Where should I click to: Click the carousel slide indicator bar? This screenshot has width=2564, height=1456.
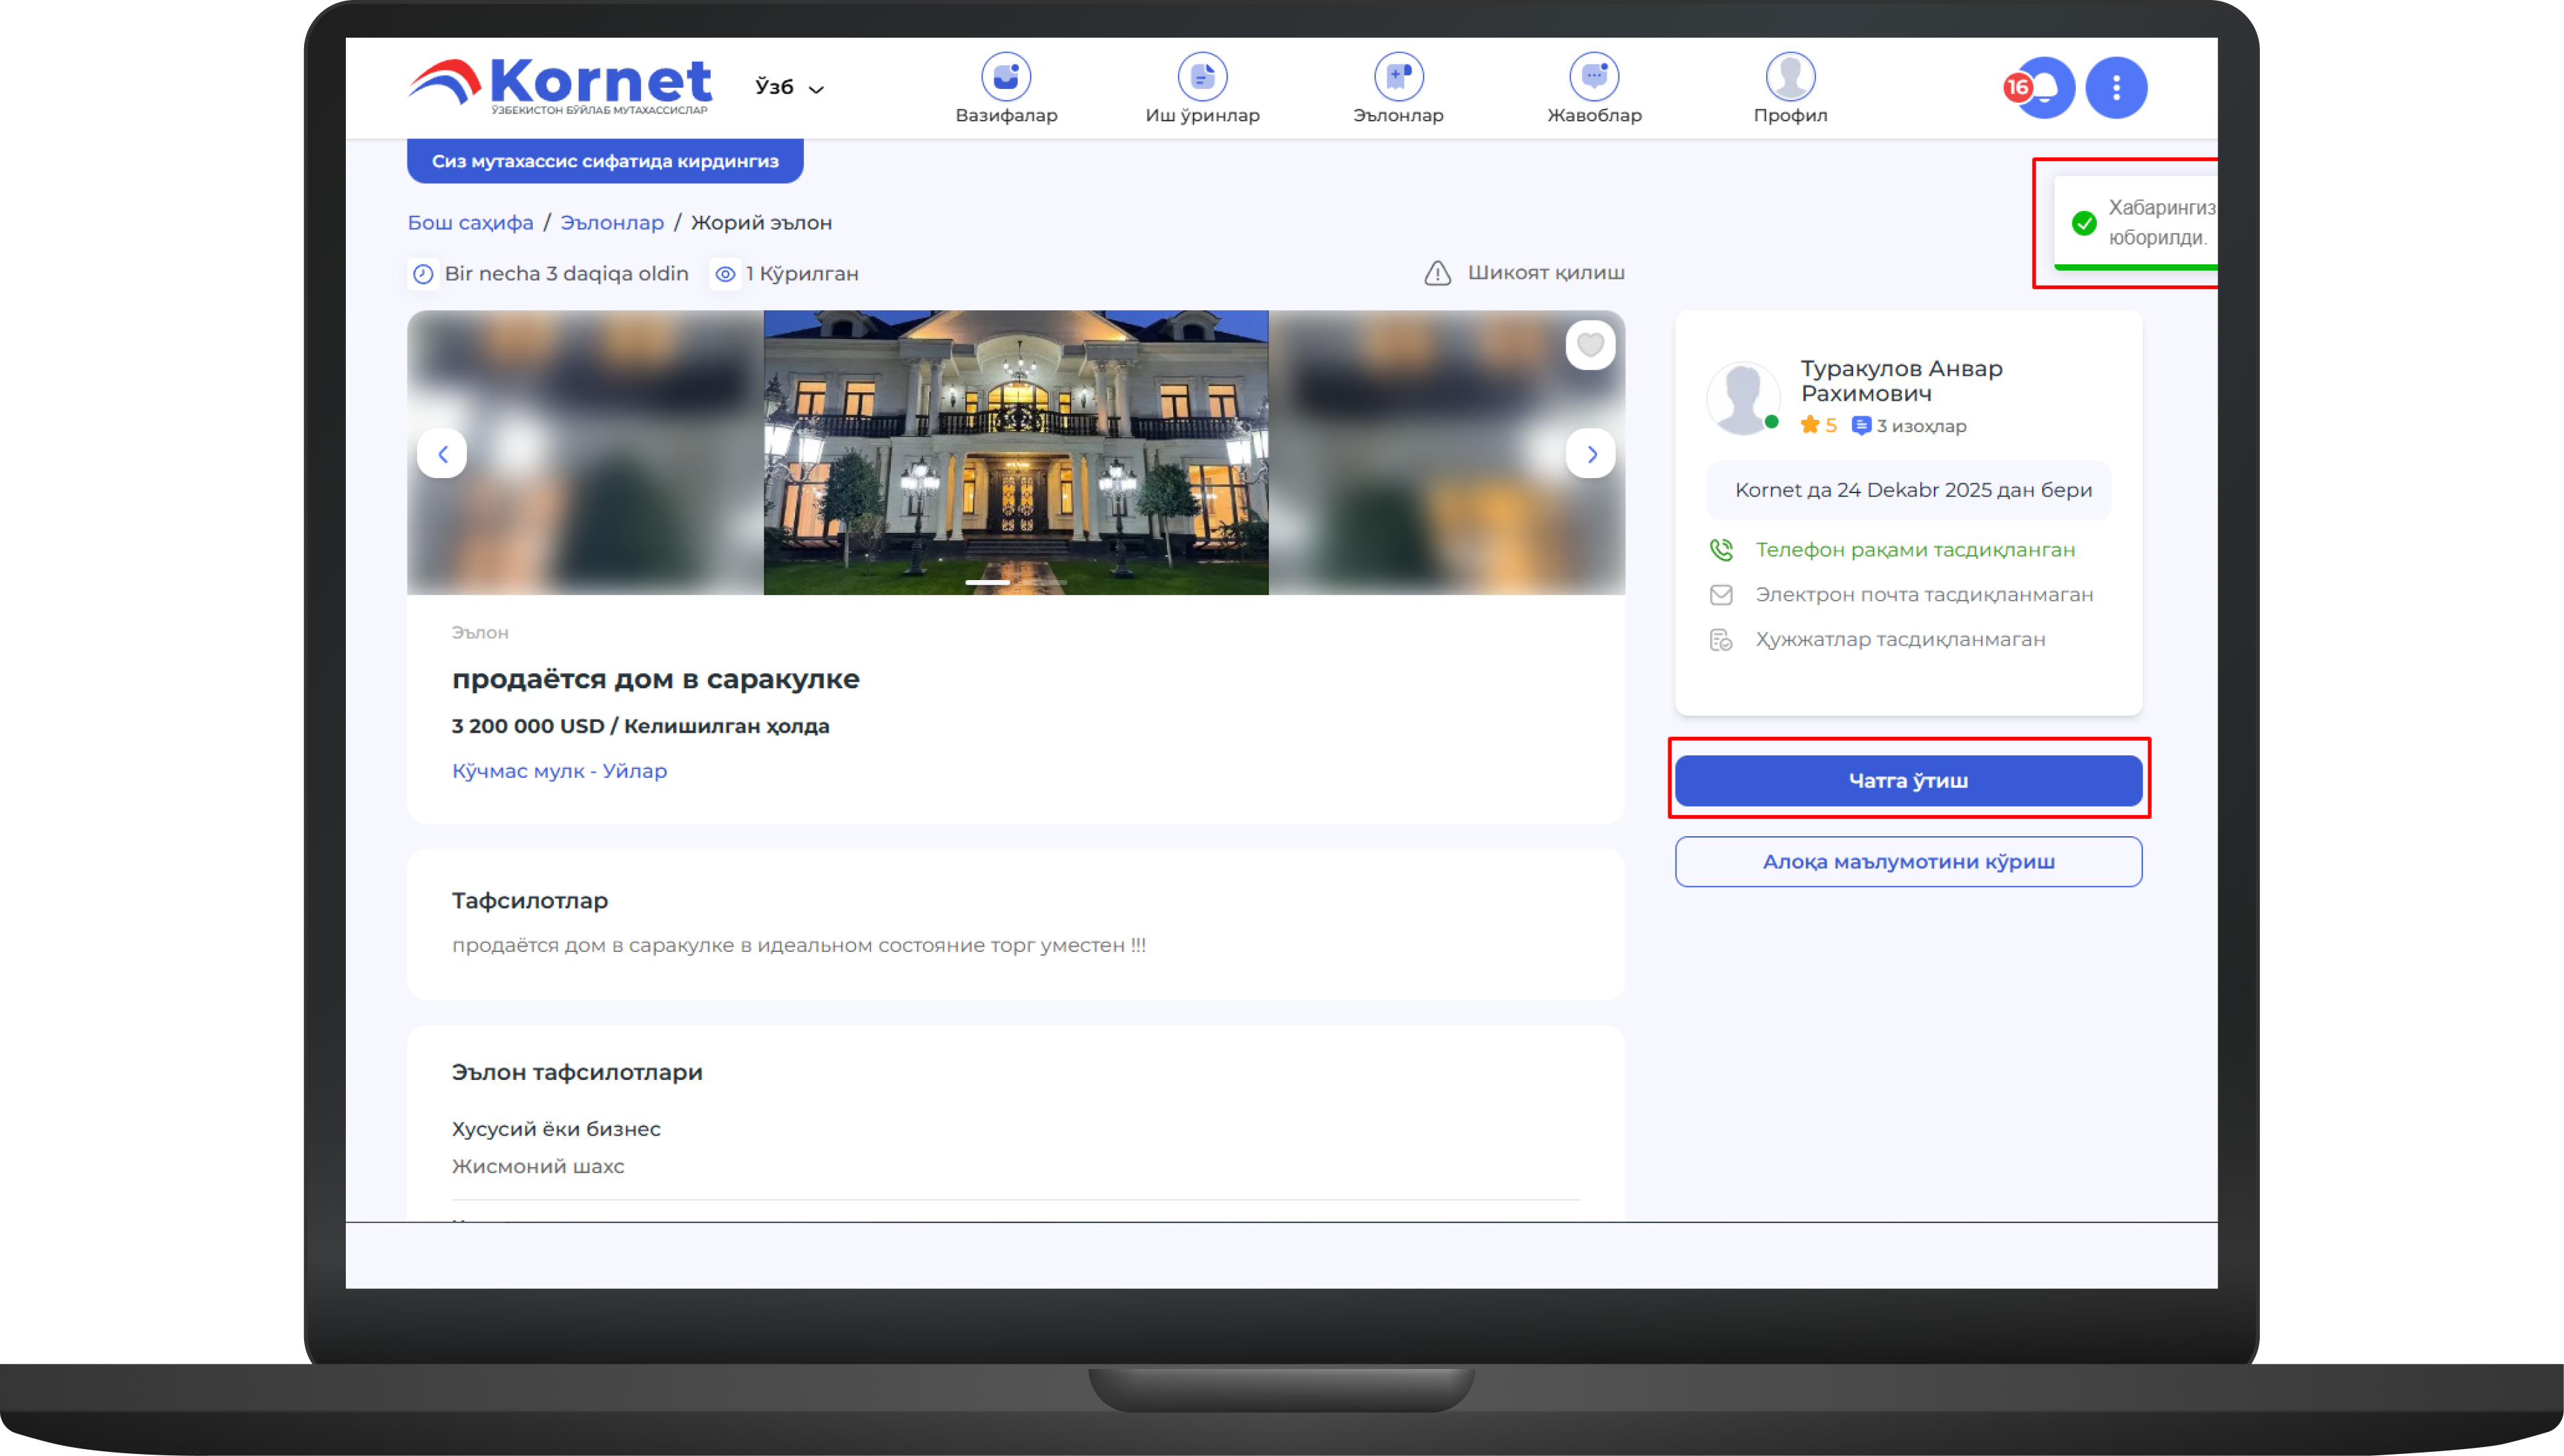click(x=987, y=582)
